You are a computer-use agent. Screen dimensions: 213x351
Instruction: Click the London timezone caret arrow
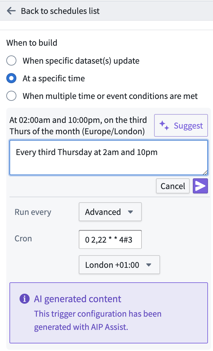click(148, 265)
